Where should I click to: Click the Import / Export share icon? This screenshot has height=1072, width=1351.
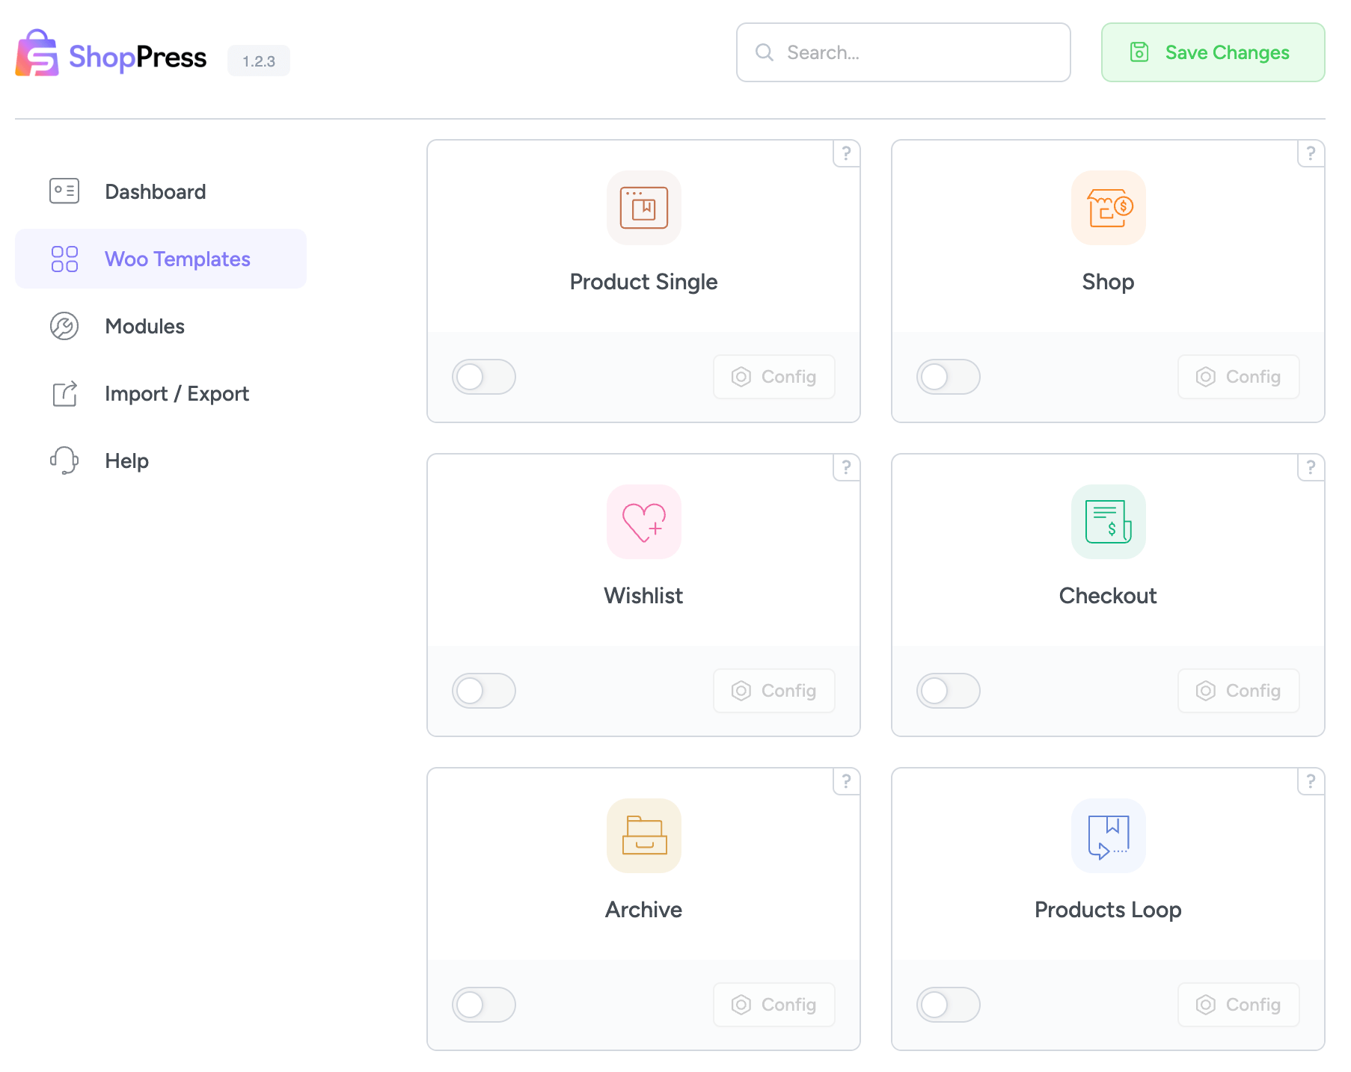(64, 393)
